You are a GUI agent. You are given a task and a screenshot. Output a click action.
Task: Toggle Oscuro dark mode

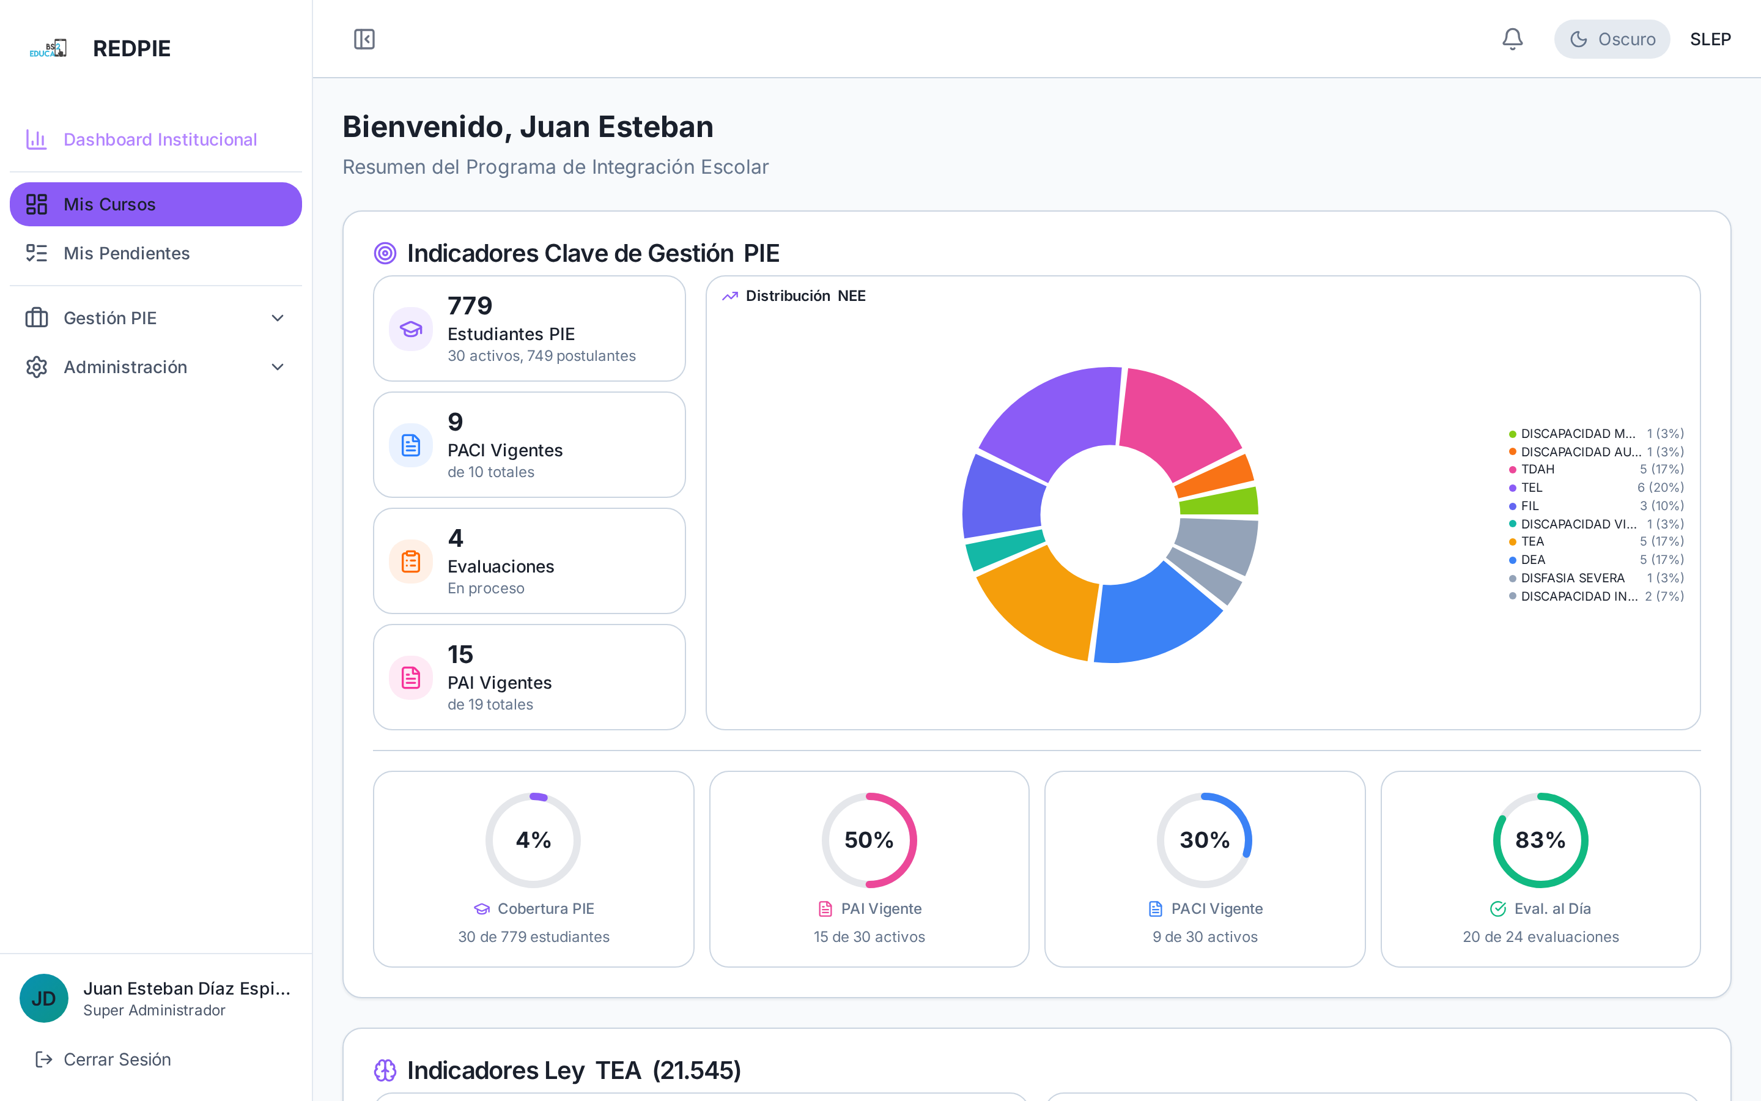tap(1612, 39)
